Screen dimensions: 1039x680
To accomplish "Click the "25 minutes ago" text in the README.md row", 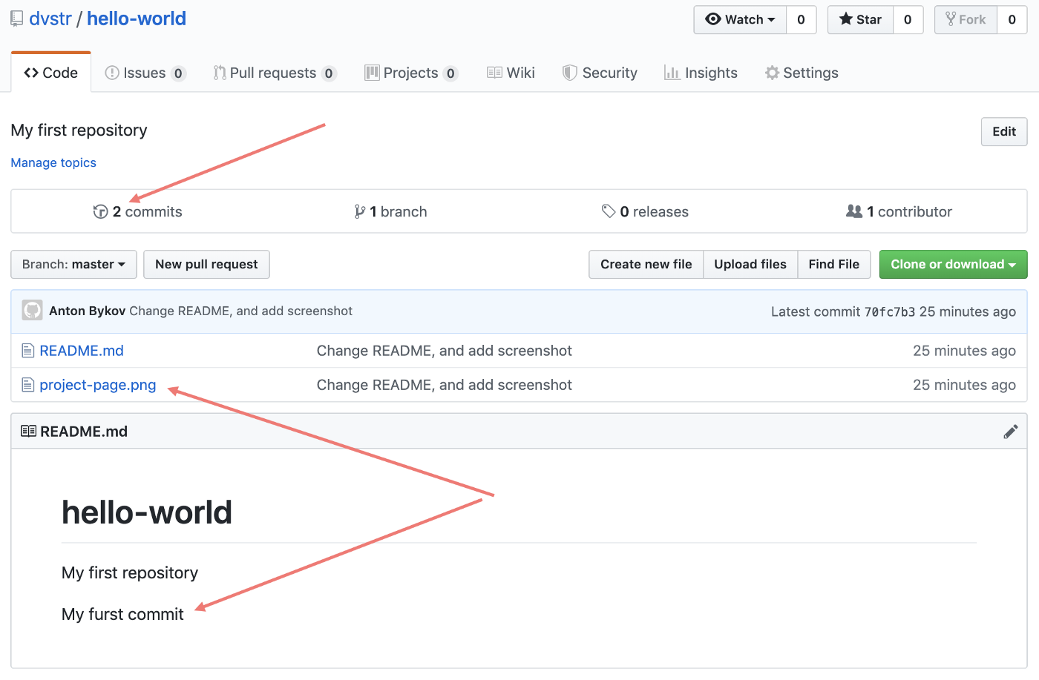I will (x=964, y=351).
